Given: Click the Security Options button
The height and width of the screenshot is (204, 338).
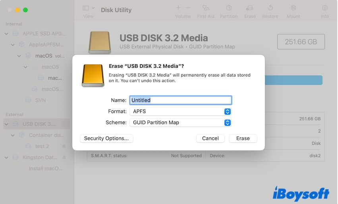Looking at the screenshot, I should [106, 139].
